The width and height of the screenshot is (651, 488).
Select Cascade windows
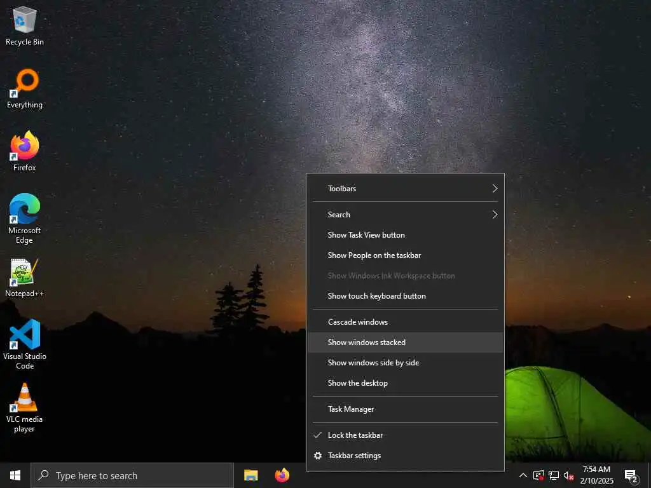(405, 322)
